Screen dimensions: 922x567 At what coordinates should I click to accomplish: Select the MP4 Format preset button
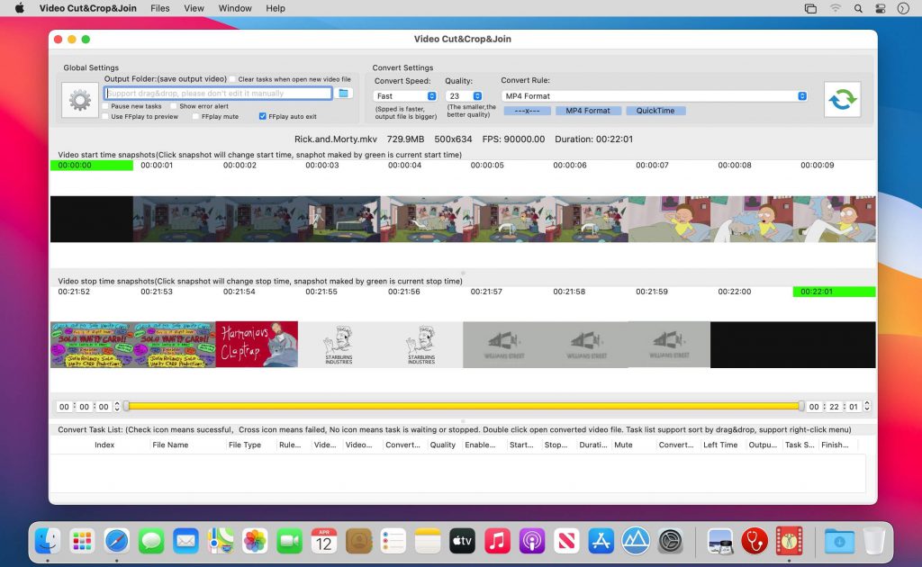click(x=588, y=111)
